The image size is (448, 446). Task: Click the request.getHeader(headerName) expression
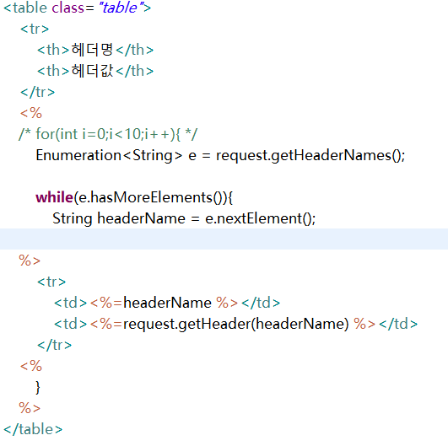[236, 324]
